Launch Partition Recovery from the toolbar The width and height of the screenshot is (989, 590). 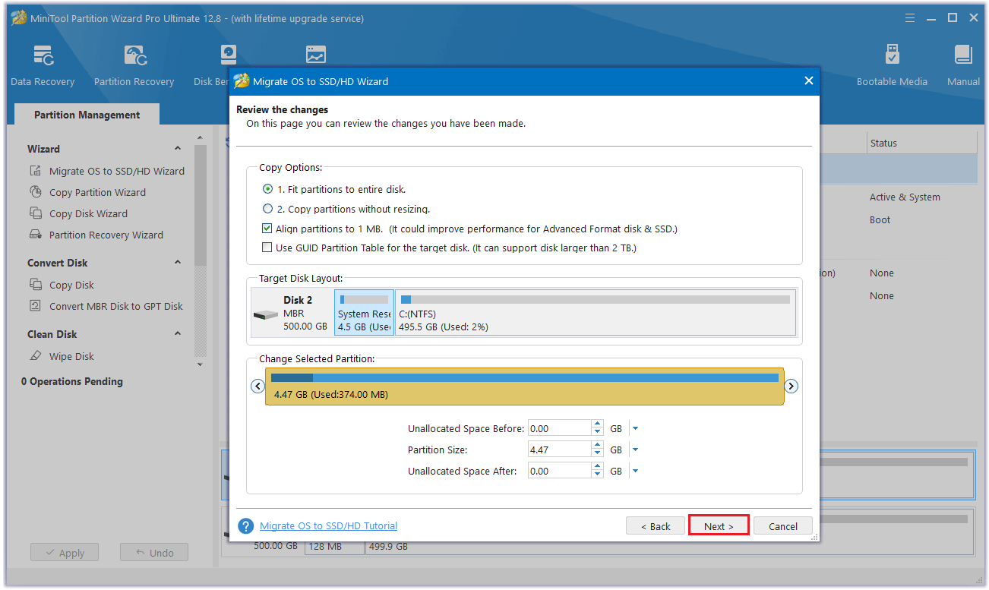point(134,65)
